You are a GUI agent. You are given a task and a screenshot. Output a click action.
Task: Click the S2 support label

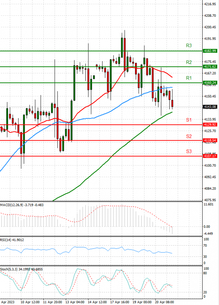[189, 136]
